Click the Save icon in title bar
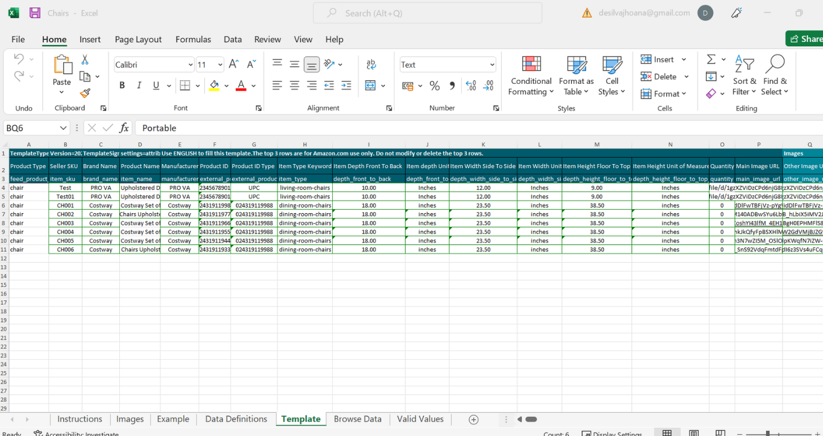823x436 pixels. [x=35, y=13]
